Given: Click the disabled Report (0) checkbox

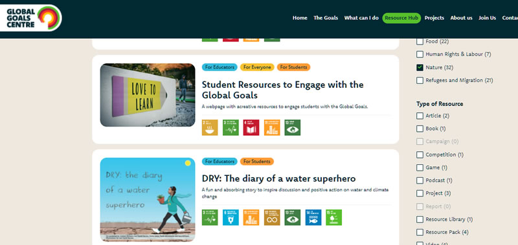Looking at the screenshot, I should (420, 206).
